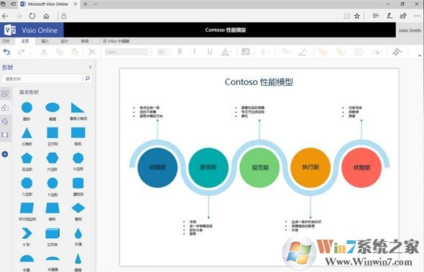Click the Paste clipboard icon
424x272 pixels.
pos(75,51)
